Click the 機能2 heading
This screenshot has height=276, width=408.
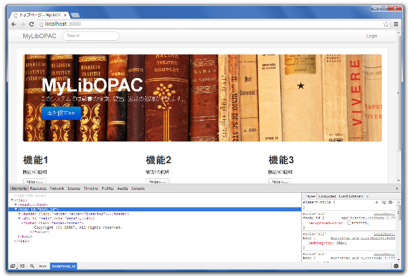pyautogui.click(x=159, y=160)
